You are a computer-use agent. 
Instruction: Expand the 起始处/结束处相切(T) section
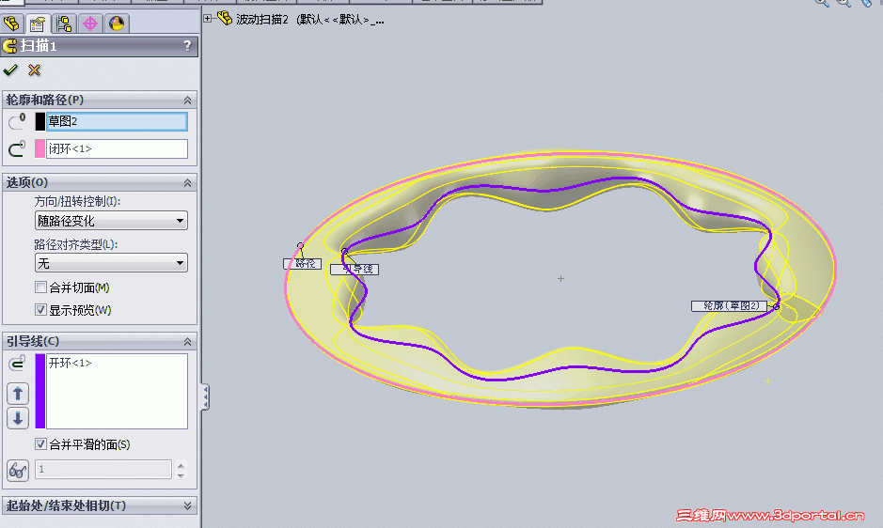click(x=187, y=506)
